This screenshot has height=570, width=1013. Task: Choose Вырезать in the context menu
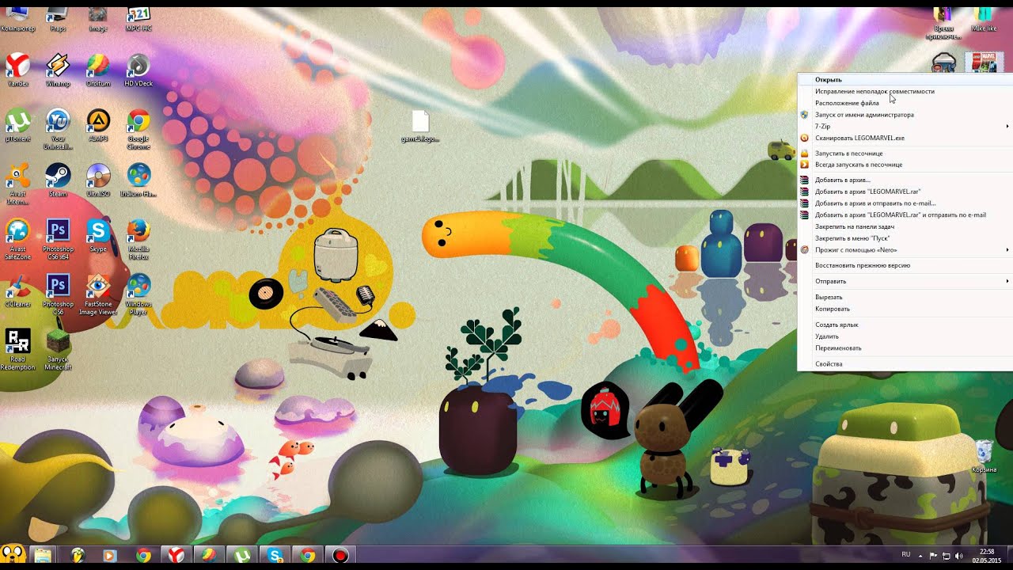pyautogui.click(x=905, y=298)
